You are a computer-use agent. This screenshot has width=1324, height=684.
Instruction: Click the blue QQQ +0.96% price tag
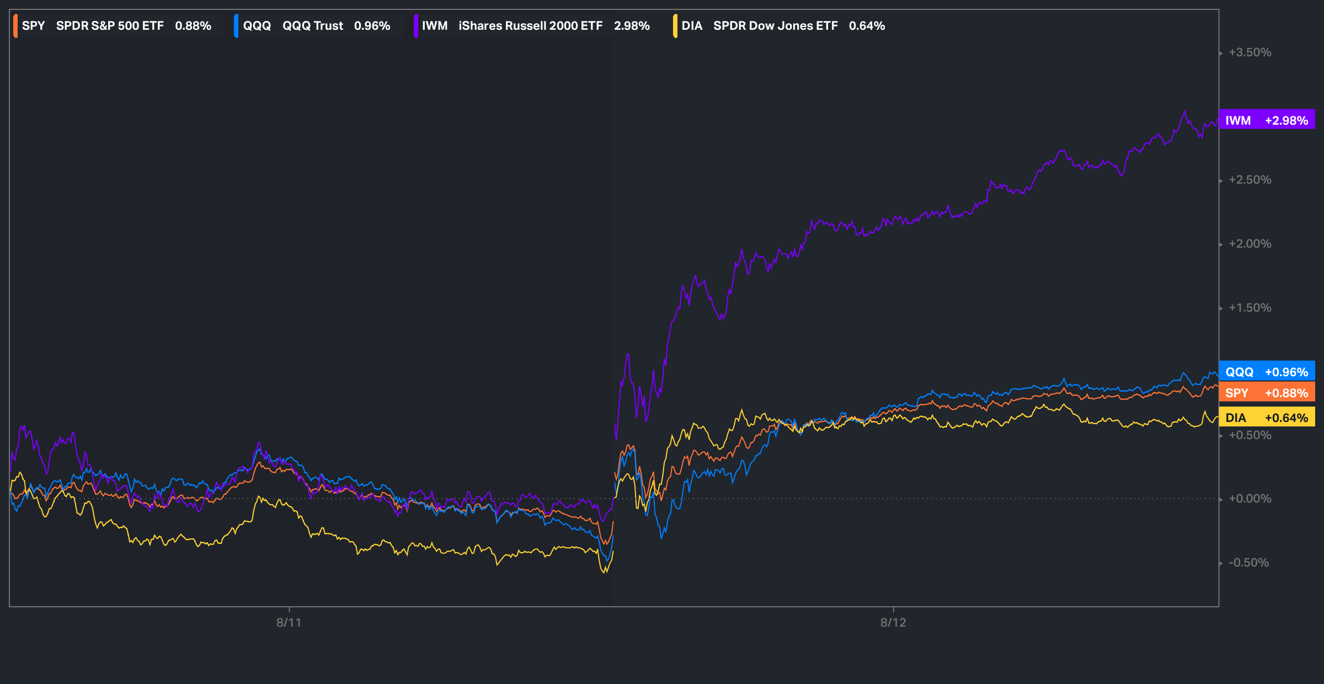click(1267, 372)
